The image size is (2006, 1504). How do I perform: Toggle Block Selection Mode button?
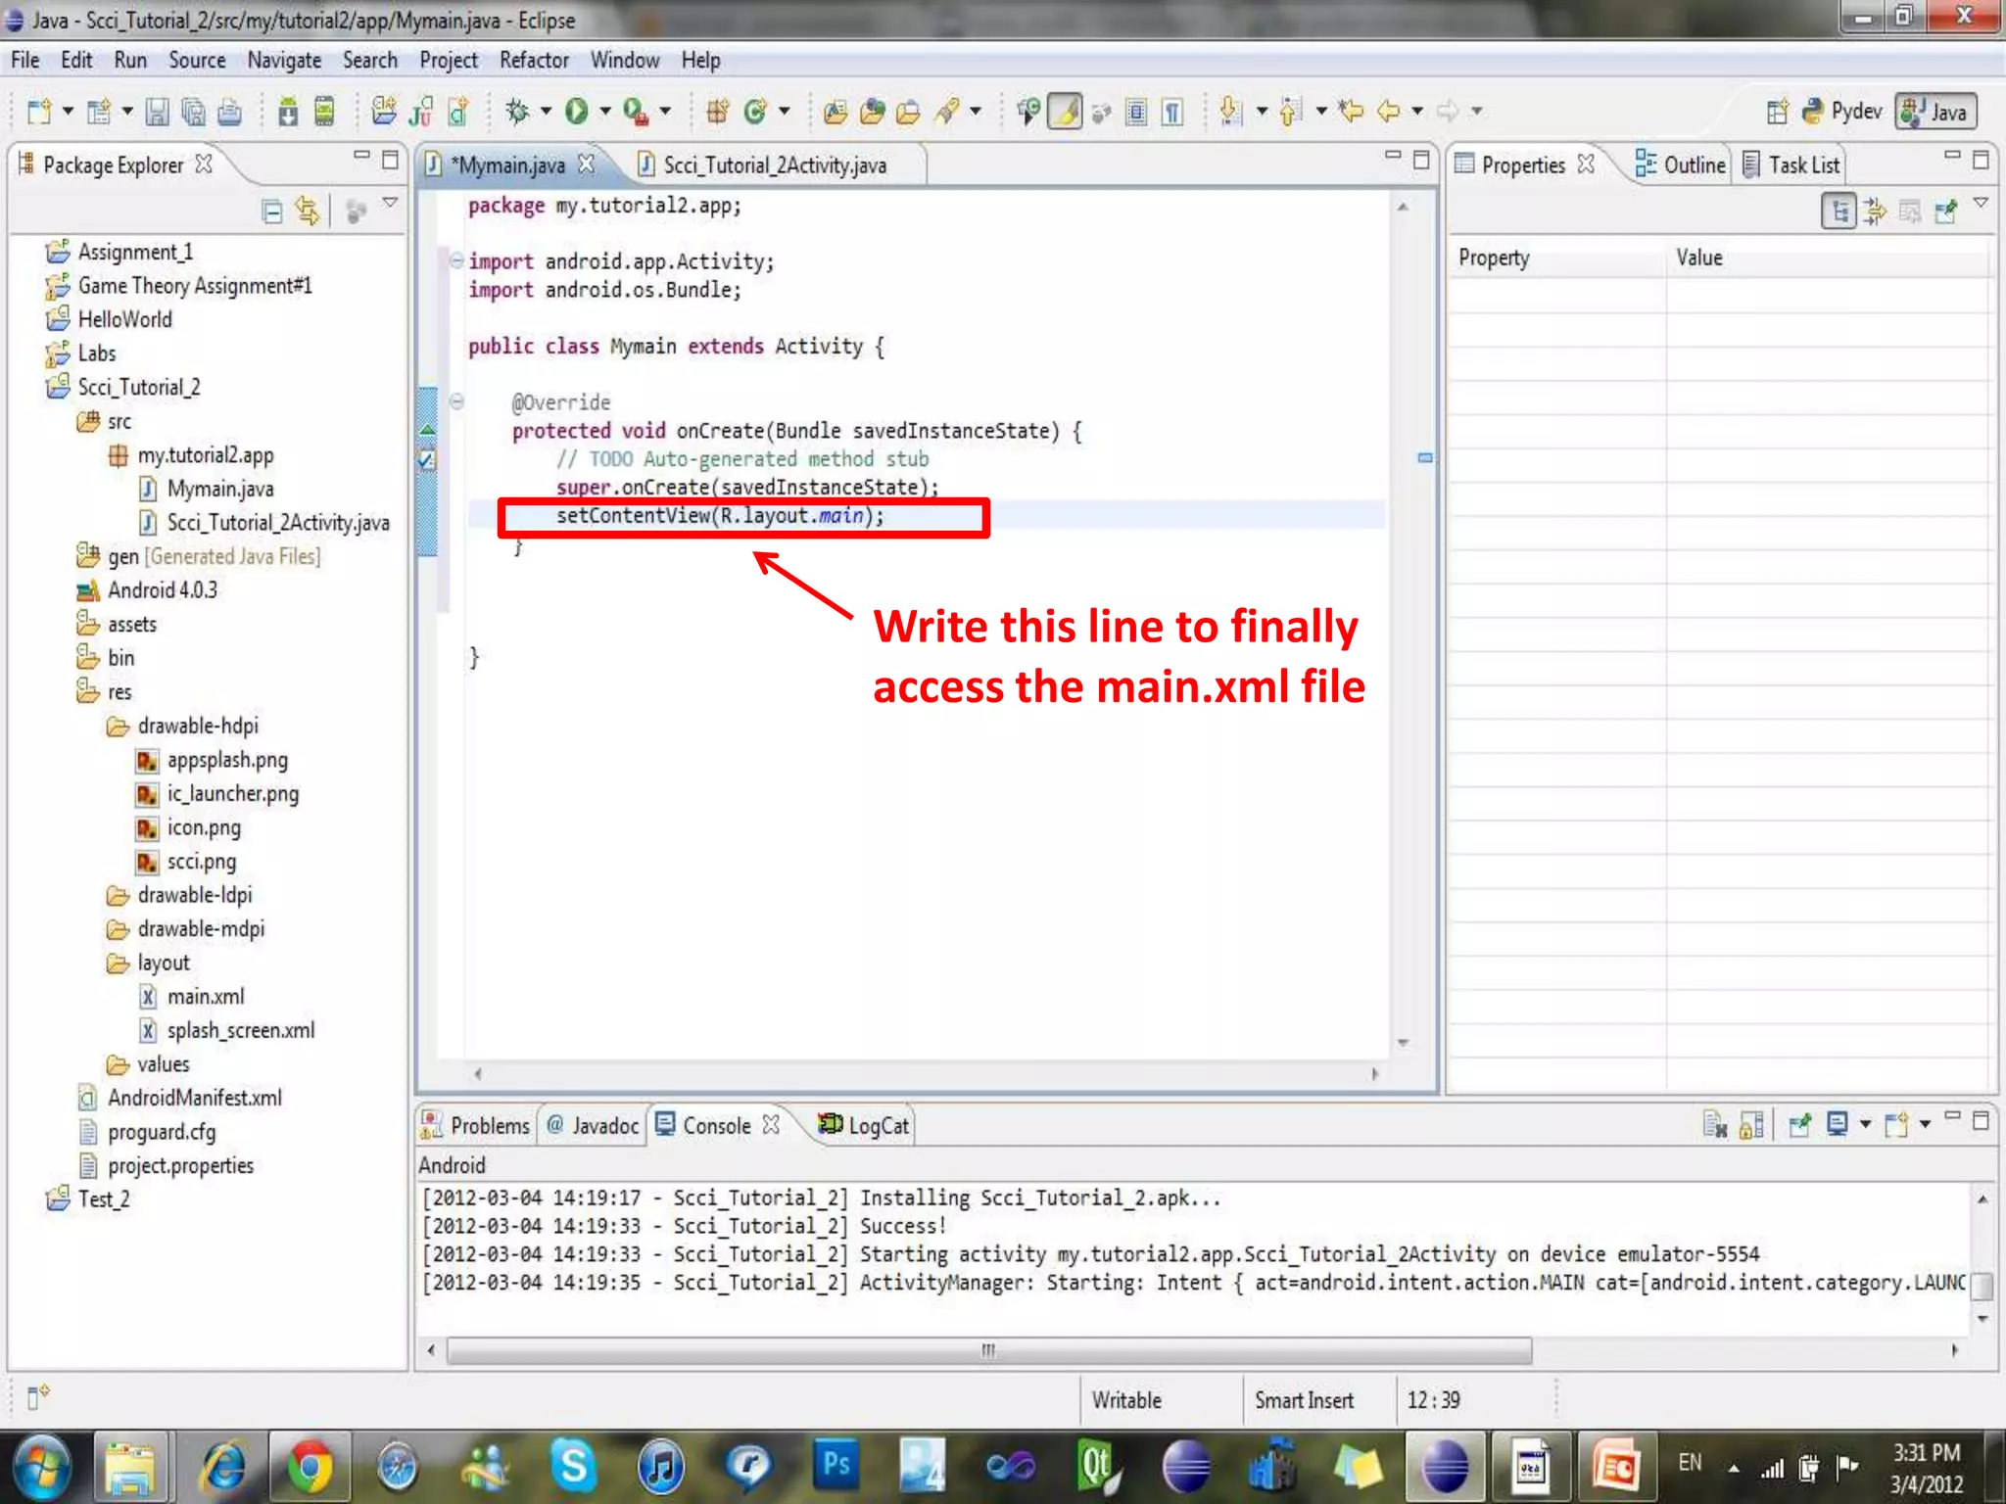coord(1136,112)
